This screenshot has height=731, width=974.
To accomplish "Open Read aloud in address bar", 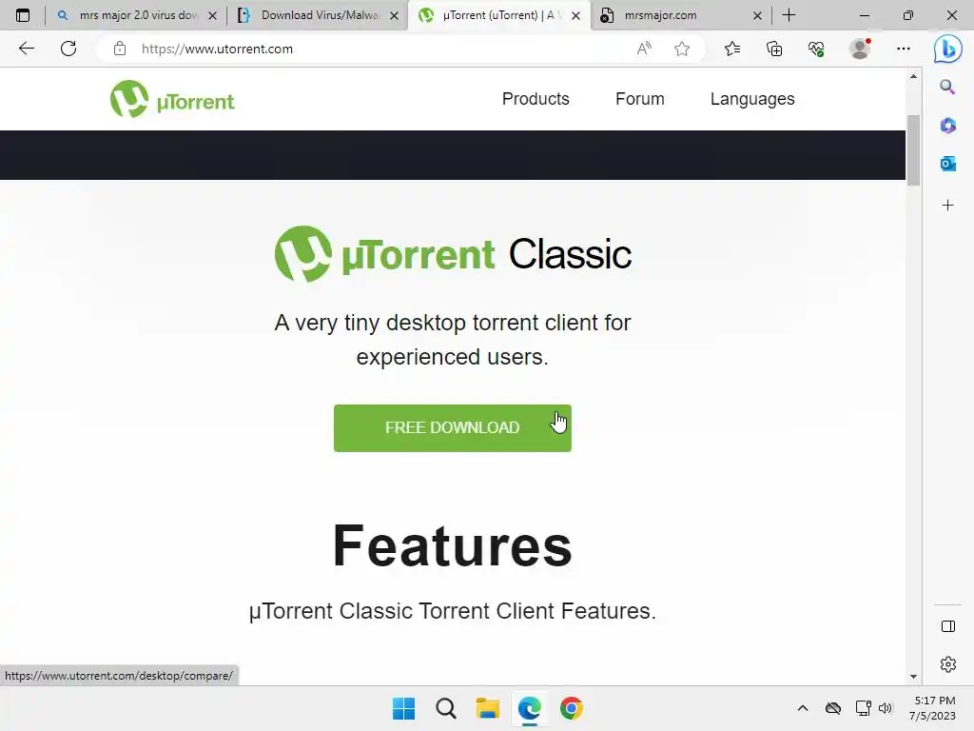I will pos(644,49).
